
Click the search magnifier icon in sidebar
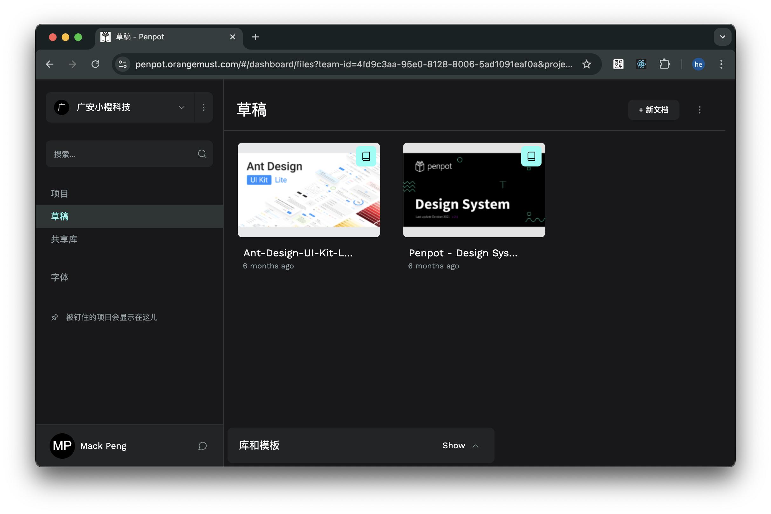202,154
